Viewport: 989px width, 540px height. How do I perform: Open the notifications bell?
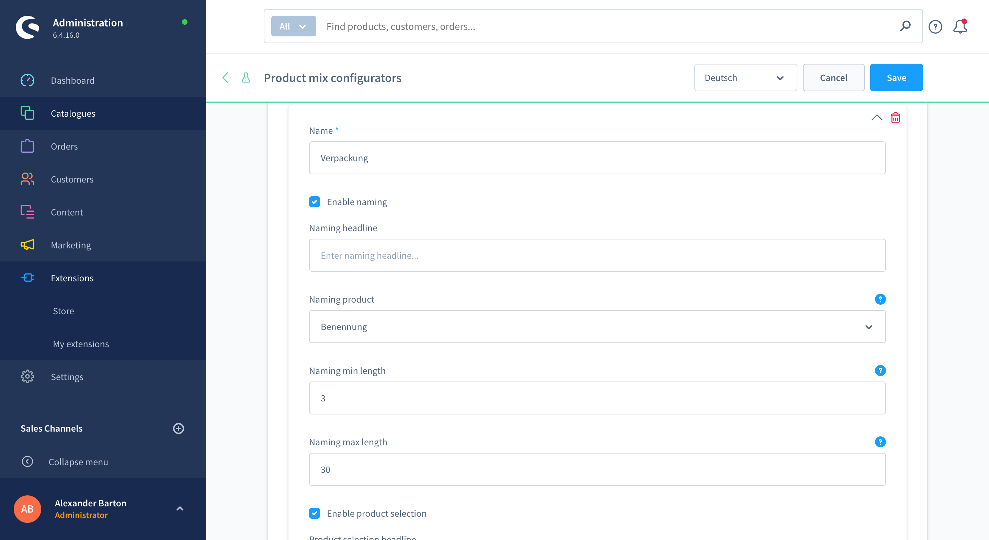(x=960, y=26)
